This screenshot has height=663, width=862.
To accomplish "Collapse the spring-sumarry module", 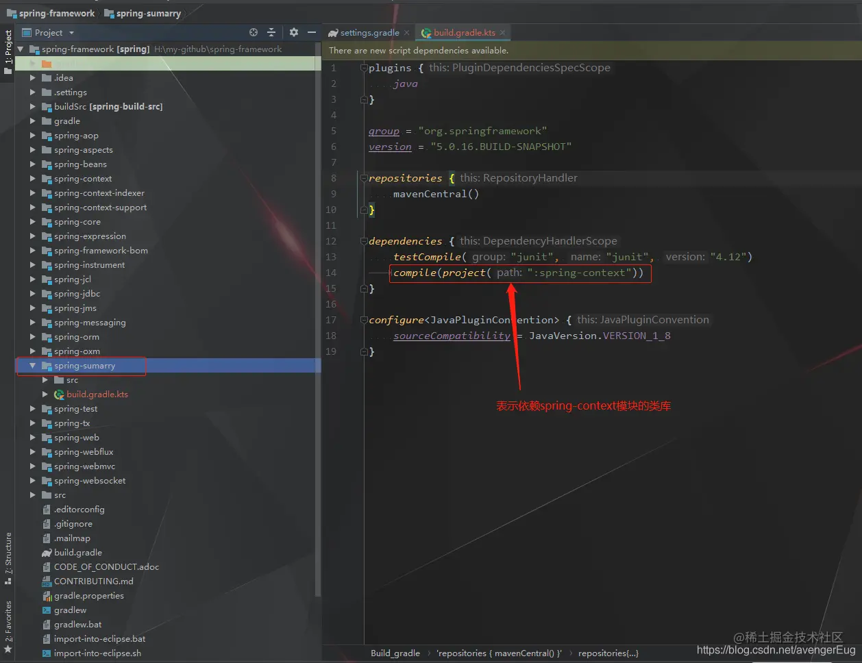I will [32, 366].
